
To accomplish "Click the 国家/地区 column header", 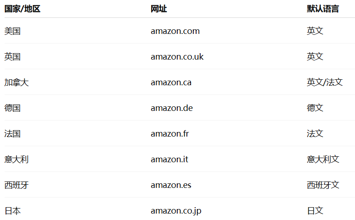I will 22,9.
